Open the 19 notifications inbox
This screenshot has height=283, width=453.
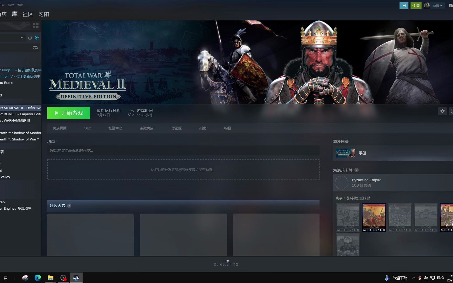[x=416, y=6]
